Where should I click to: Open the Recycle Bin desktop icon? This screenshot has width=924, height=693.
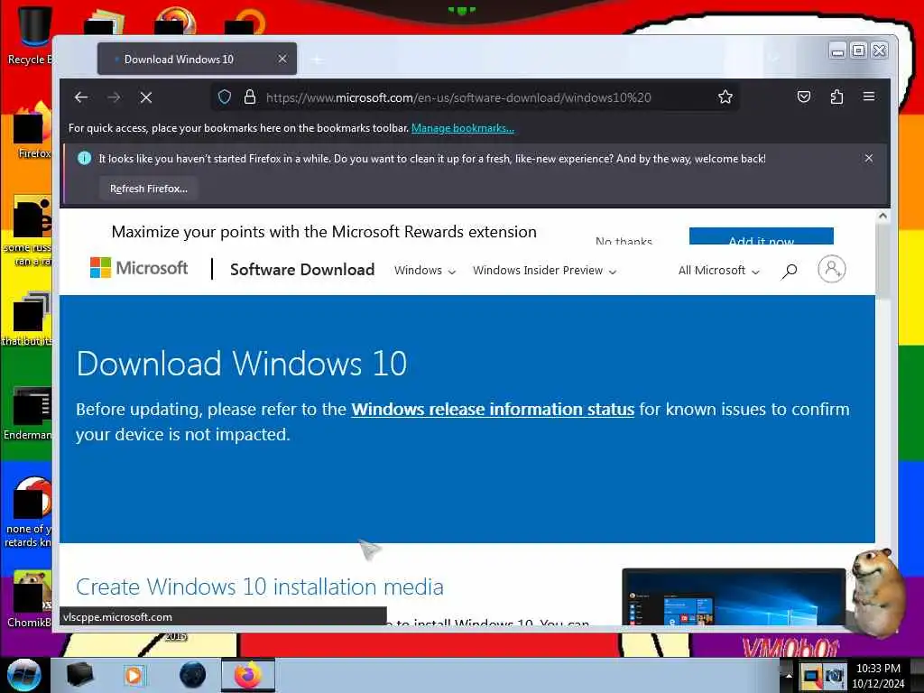30,35
